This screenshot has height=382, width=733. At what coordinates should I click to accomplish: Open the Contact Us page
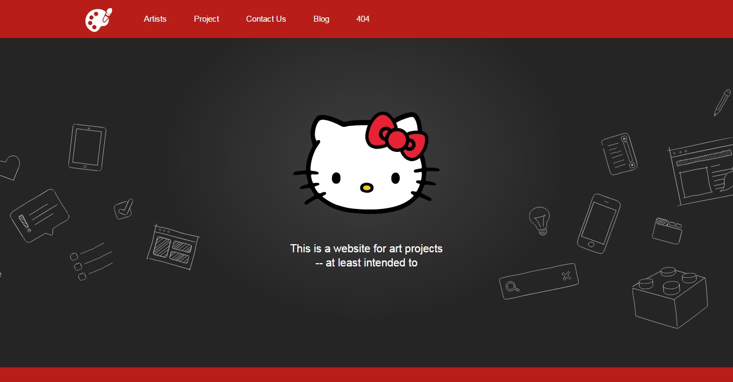(266, 19)
